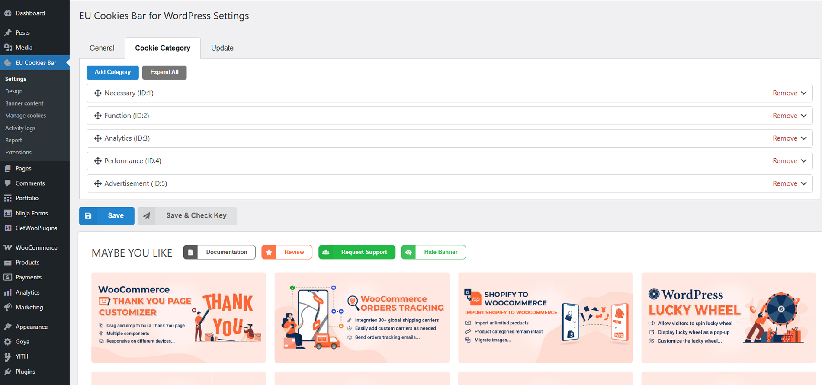Open the Design submenu item
The height and width of the screenshot is (385, 822).
[14, 91]
